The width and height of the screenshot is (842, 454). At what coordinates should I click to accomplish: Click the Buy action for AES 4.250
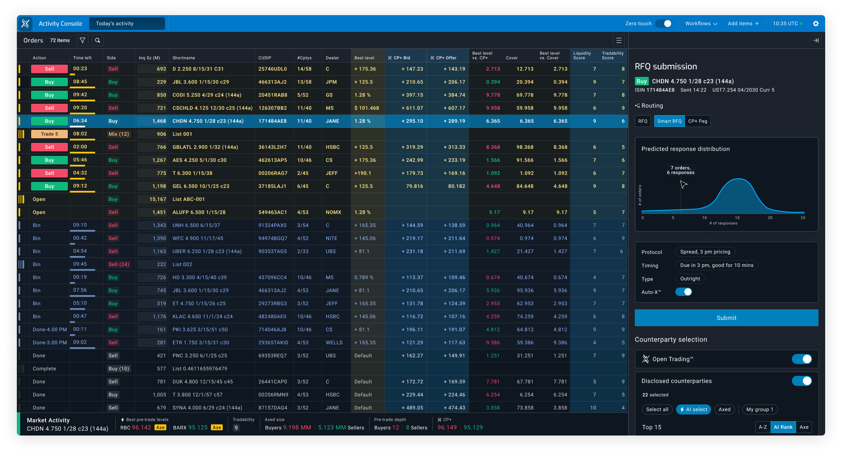click(49, 160)
